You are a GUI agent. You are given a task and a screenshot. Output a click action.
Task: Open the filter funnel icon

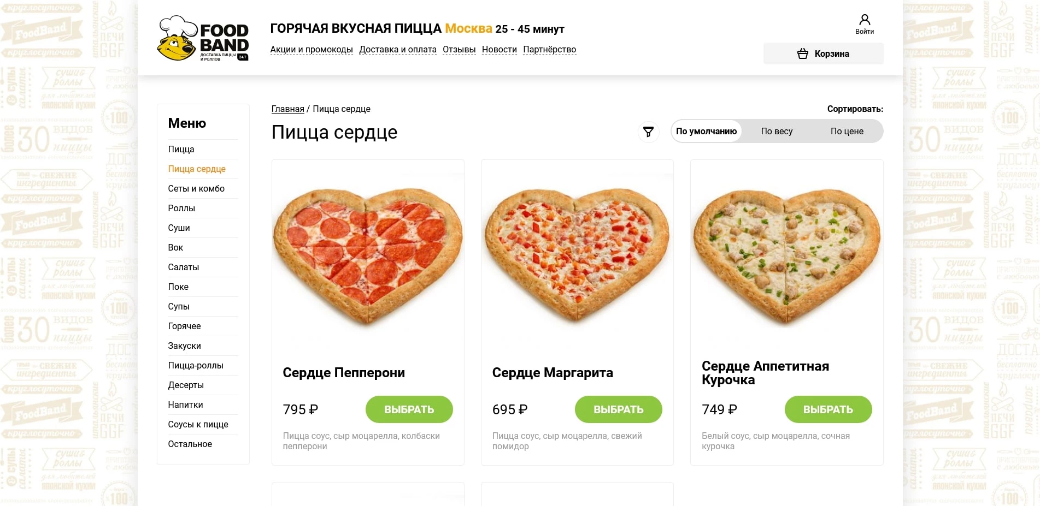click(x=648, y=131)
